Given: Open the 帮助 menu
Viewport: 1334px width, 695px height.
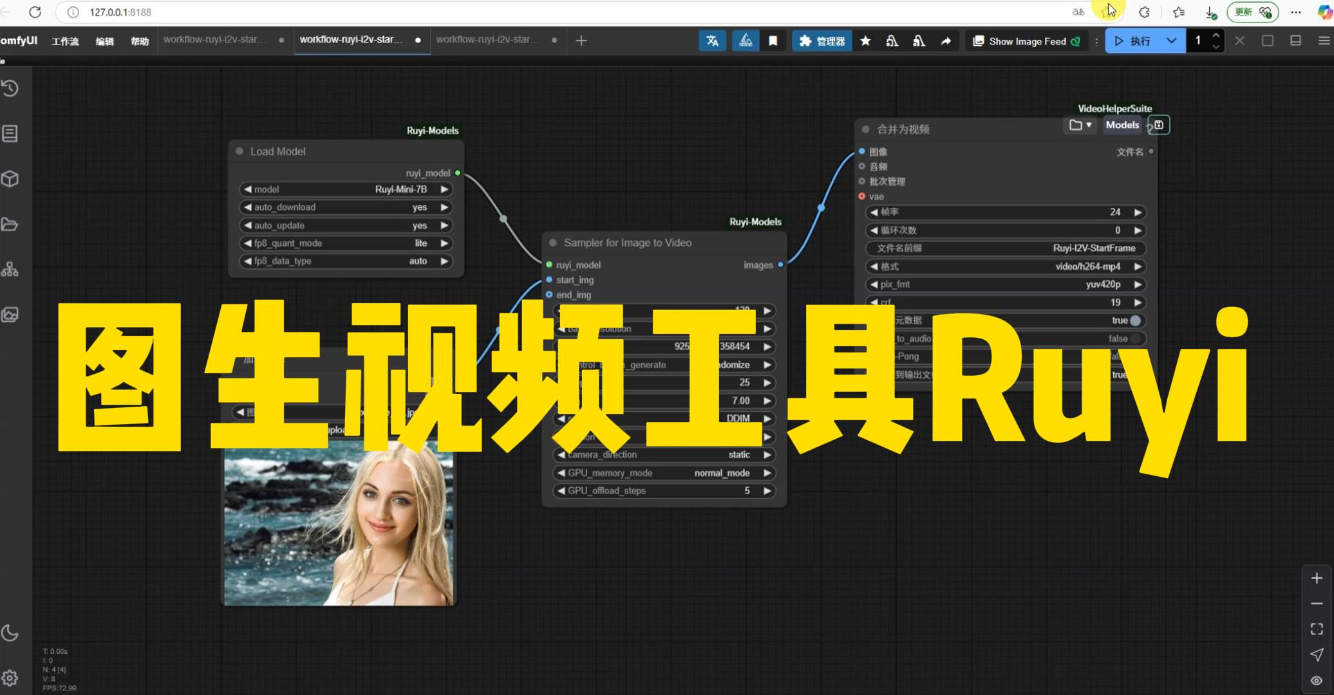Looking at the screenshot, I should pyautogui.click(x=140, y=41).
